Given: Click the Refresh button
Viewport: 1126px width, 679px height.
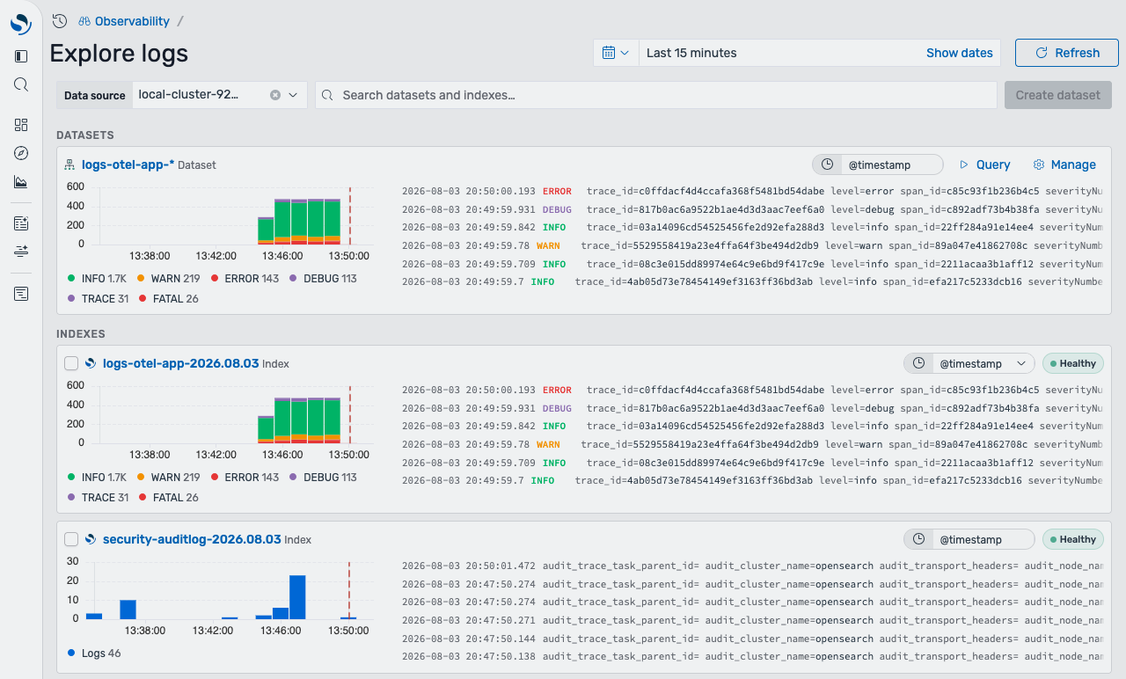Looking at the screenshot, I should 1067,53.
